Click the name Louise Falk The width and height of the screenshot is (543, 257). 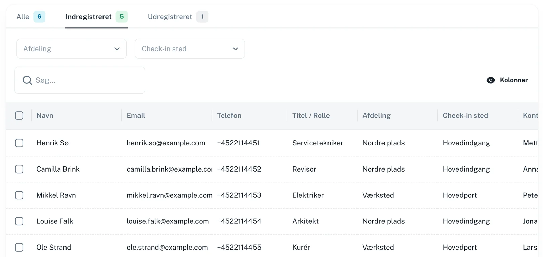(x=55, y=221)
